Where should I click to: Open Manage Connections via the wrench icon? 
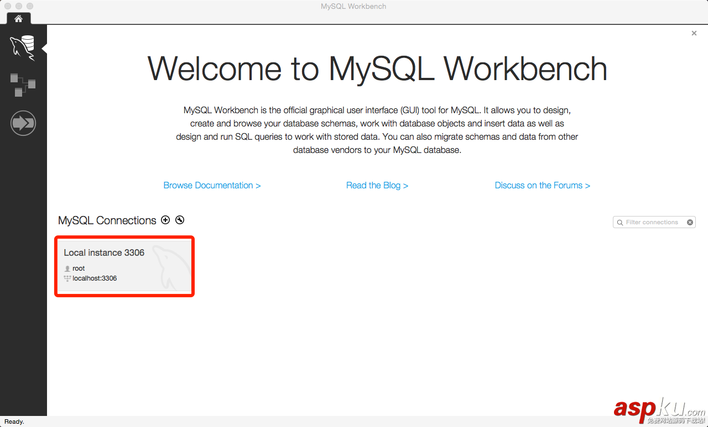180,220
